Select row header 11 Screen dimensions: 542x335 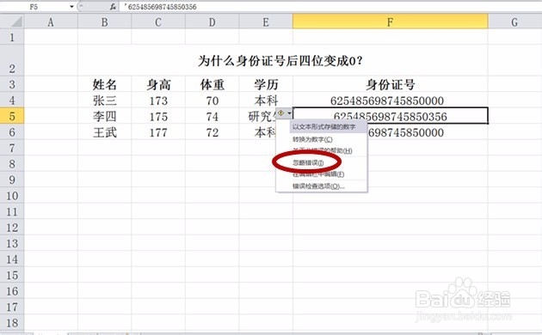tap(12, 211)
